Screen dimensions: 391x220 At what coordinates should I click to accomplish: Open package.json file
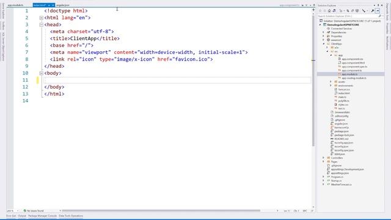pos(342,131)
